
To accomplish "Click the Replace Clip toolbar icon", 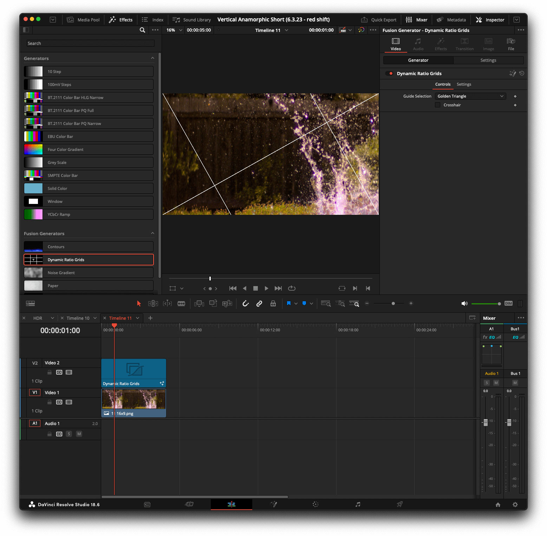I will (x=227, y=304).
